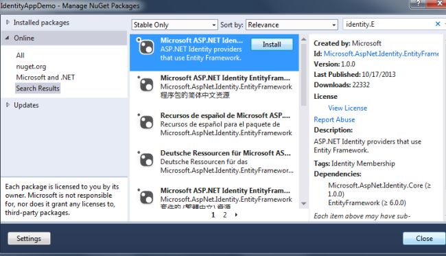This screenshot has height=256, width=446.
Task: Clear the search box with the X icon
Action: 438,24
